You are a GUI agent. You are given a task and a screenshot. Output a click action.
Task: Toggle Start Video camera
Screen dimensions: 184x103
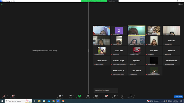(x=13, y=96)
